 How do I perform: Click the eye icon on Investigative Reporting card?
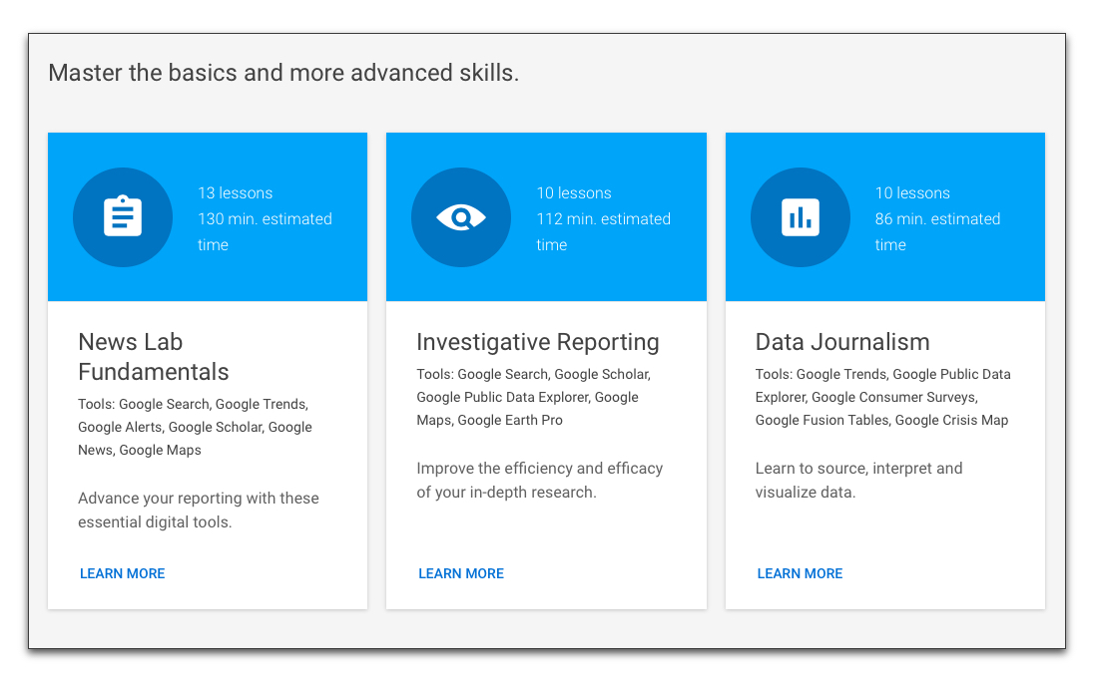(x=461, y=216)
